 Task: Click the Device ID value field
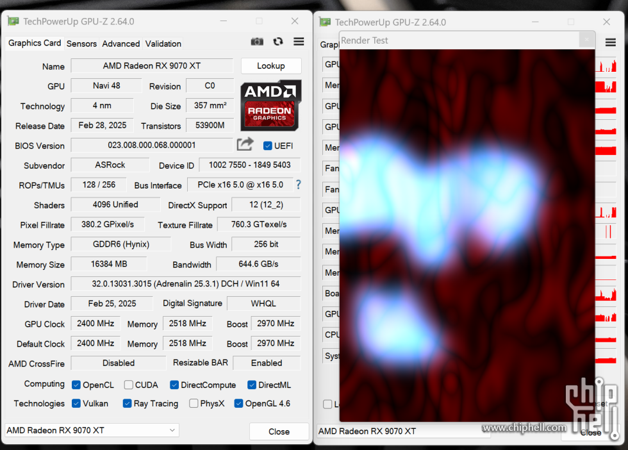tap(249, 165)
